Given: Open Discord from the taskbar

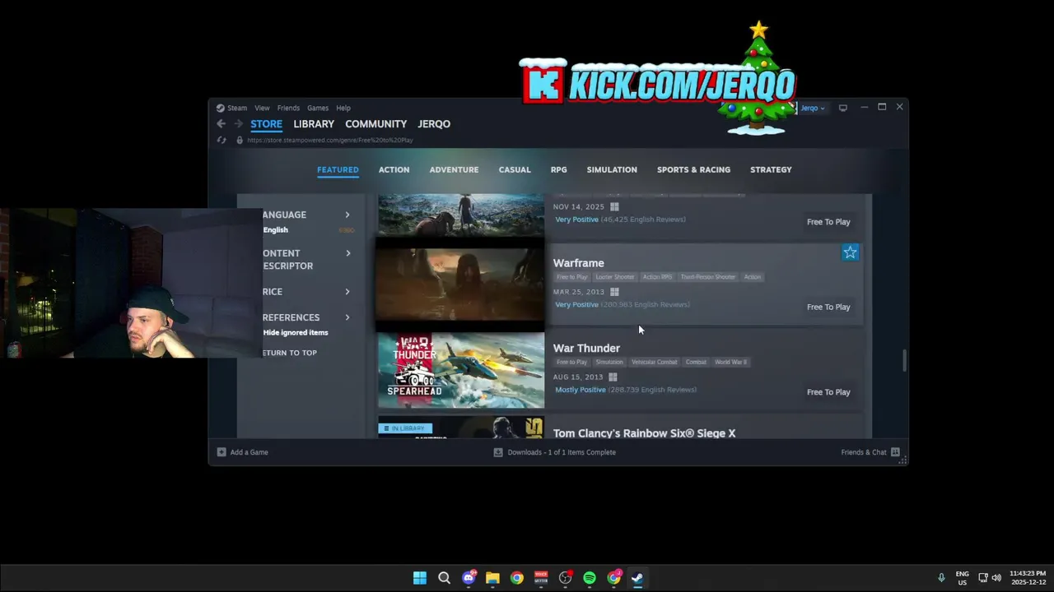Looking at the screenshot, I should coord(469,578).
